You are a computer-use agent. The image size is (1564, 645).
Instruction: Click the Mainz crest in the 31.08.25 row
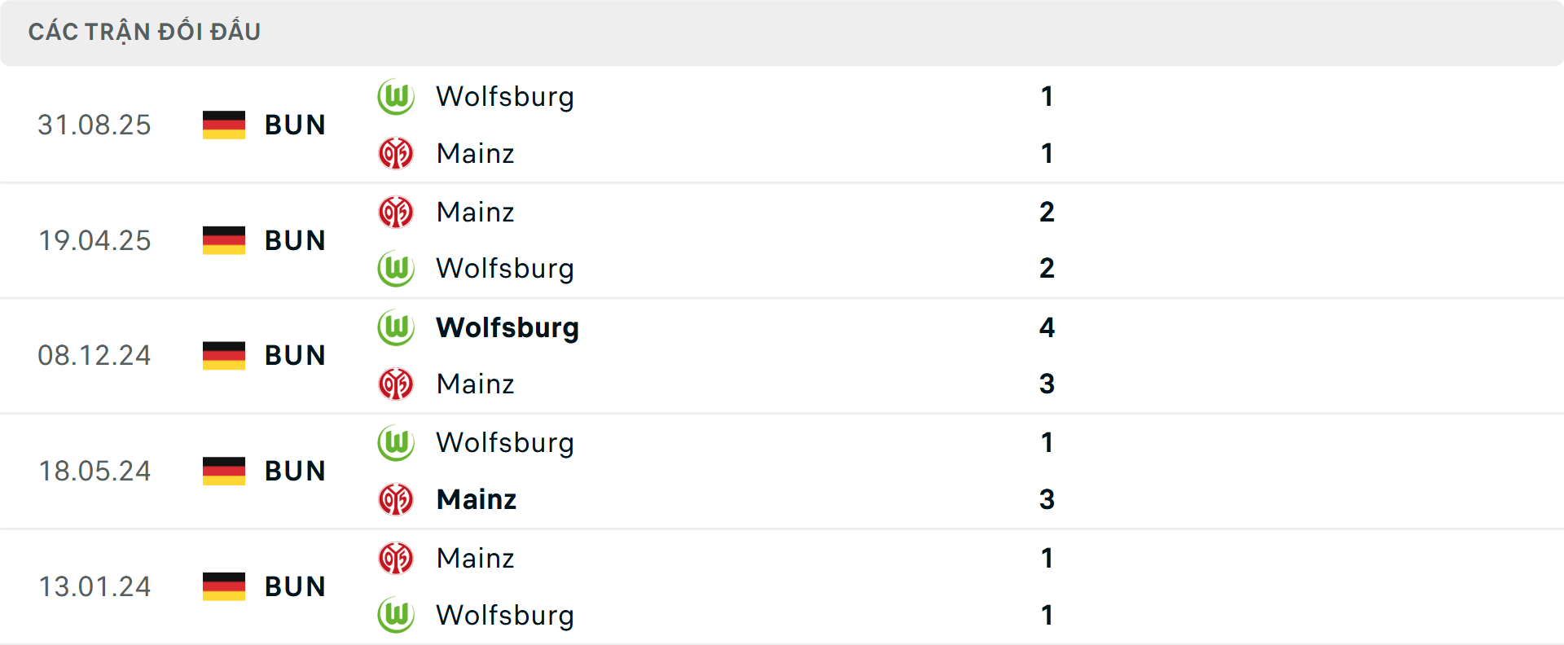click(397, 153)
